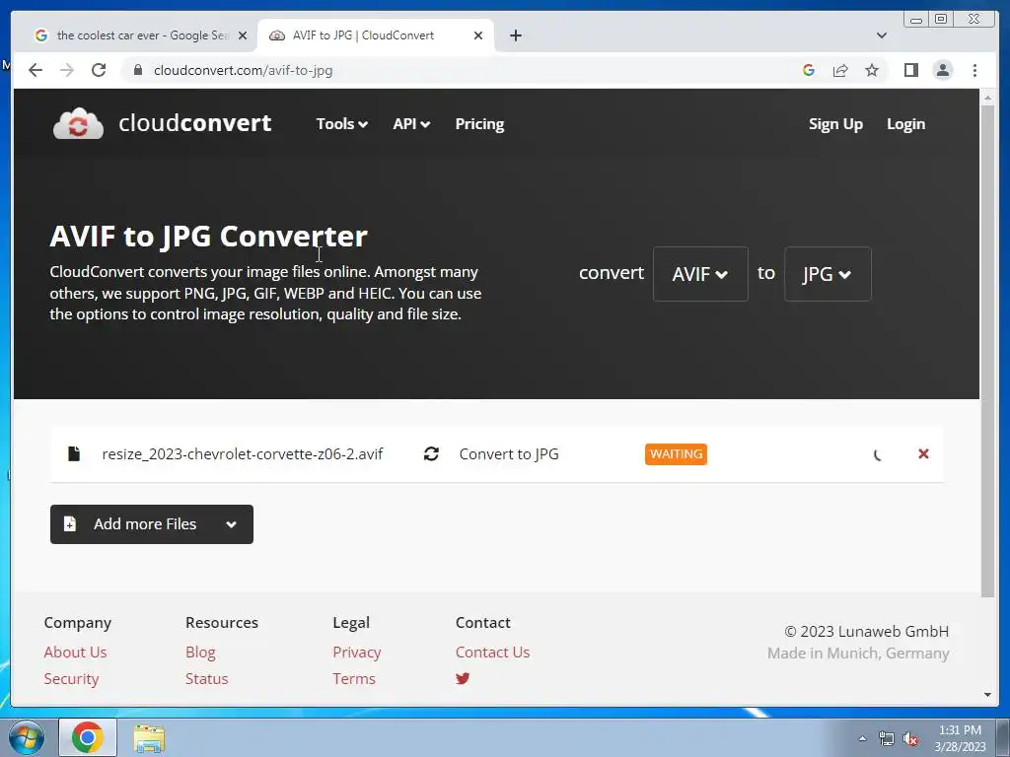The width and height of the screenshot is (1010, 757).
Task: Open the Blog footer link
Action: pos(200,653)
